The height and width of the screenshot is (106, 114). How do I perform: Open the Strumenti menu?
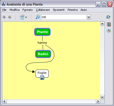(x=59, y=10)
